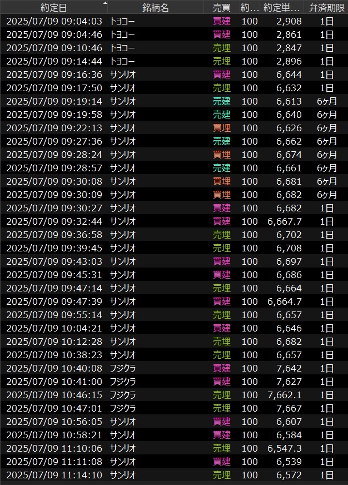Click サンリオ in the 09:28:57 row
Image resolution: width=348 pixels, height=485 pixels.
click(123, 168)
